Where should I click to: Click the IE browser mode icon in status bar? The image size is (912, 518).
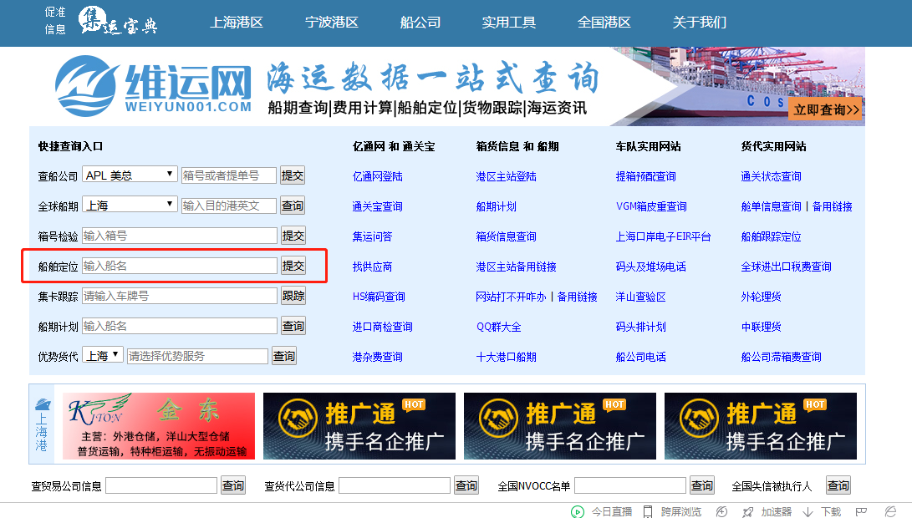click(x=890, y=511)
